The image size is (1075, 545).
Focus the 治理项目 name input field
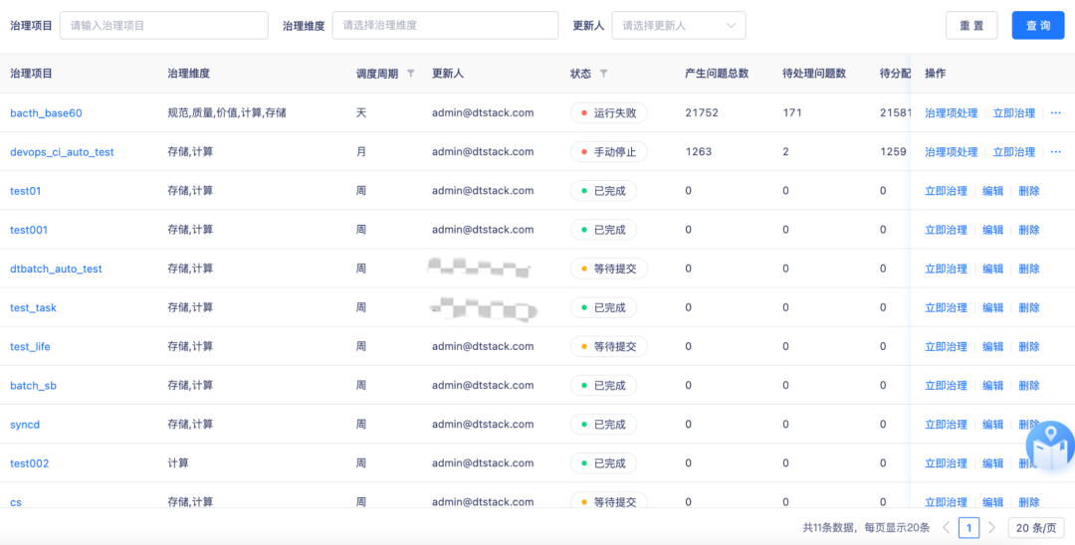(x=163, y=26)
